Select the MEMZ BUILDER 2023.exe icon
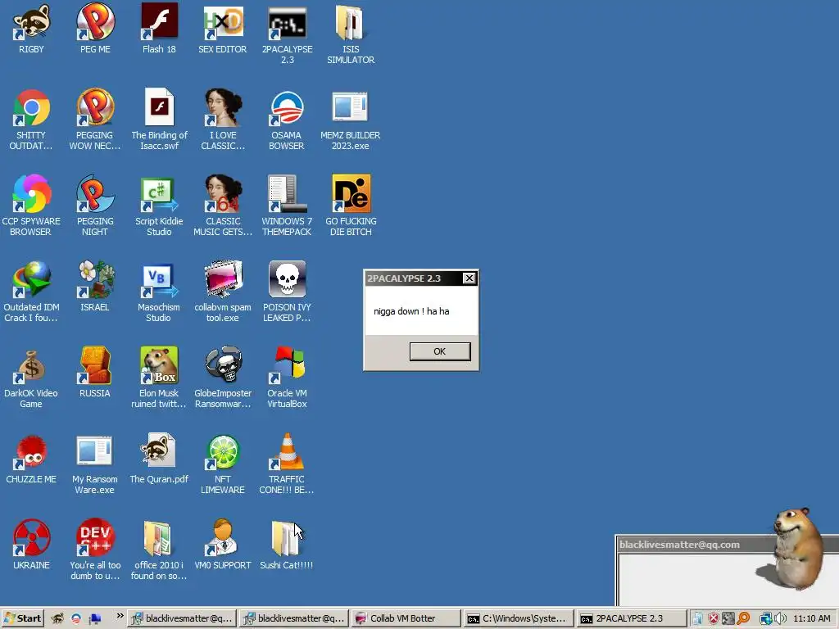The image size is (839, 629). point(350,120)
